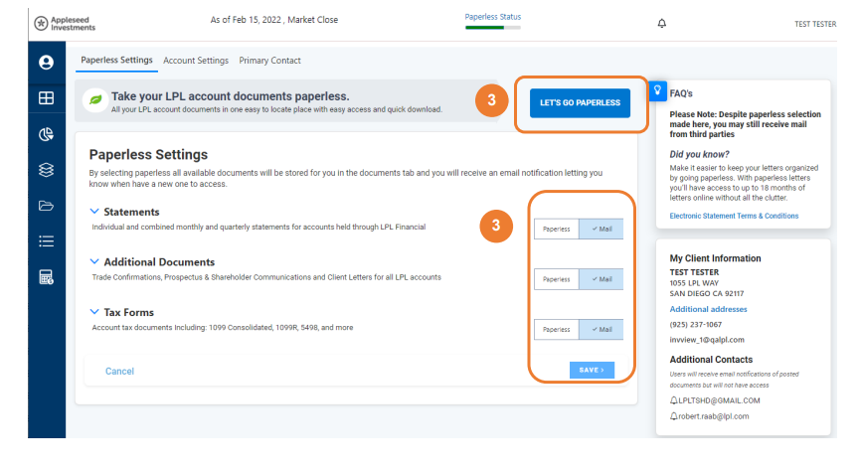Set Statements delivery to Paperless
Screen dimensions: 861x473
(x=557, y=229)
